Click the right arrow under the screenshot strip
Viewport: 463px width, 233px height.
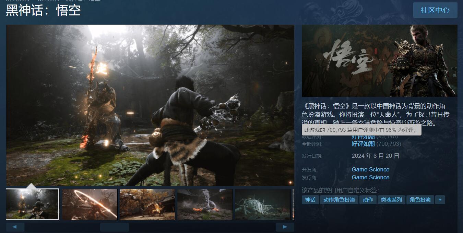(x=285, y=227)
